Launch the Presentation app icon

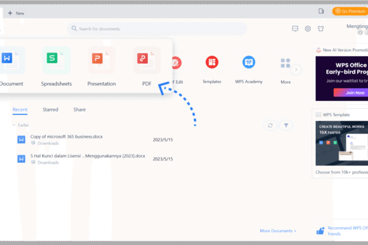(x=101, y=60)
